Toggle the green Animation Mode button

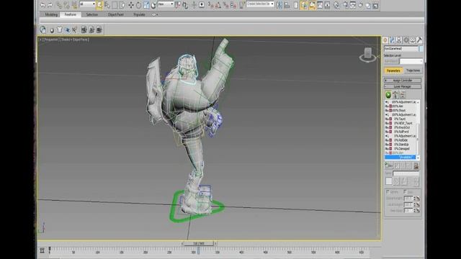coord(388,94)
